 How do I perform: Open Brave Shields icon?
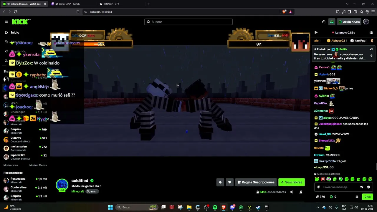point(284,12)
